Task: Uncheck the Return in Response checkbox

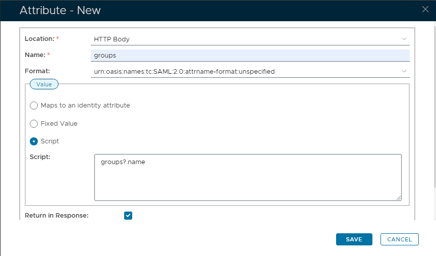Action: (x=128, y=216)
